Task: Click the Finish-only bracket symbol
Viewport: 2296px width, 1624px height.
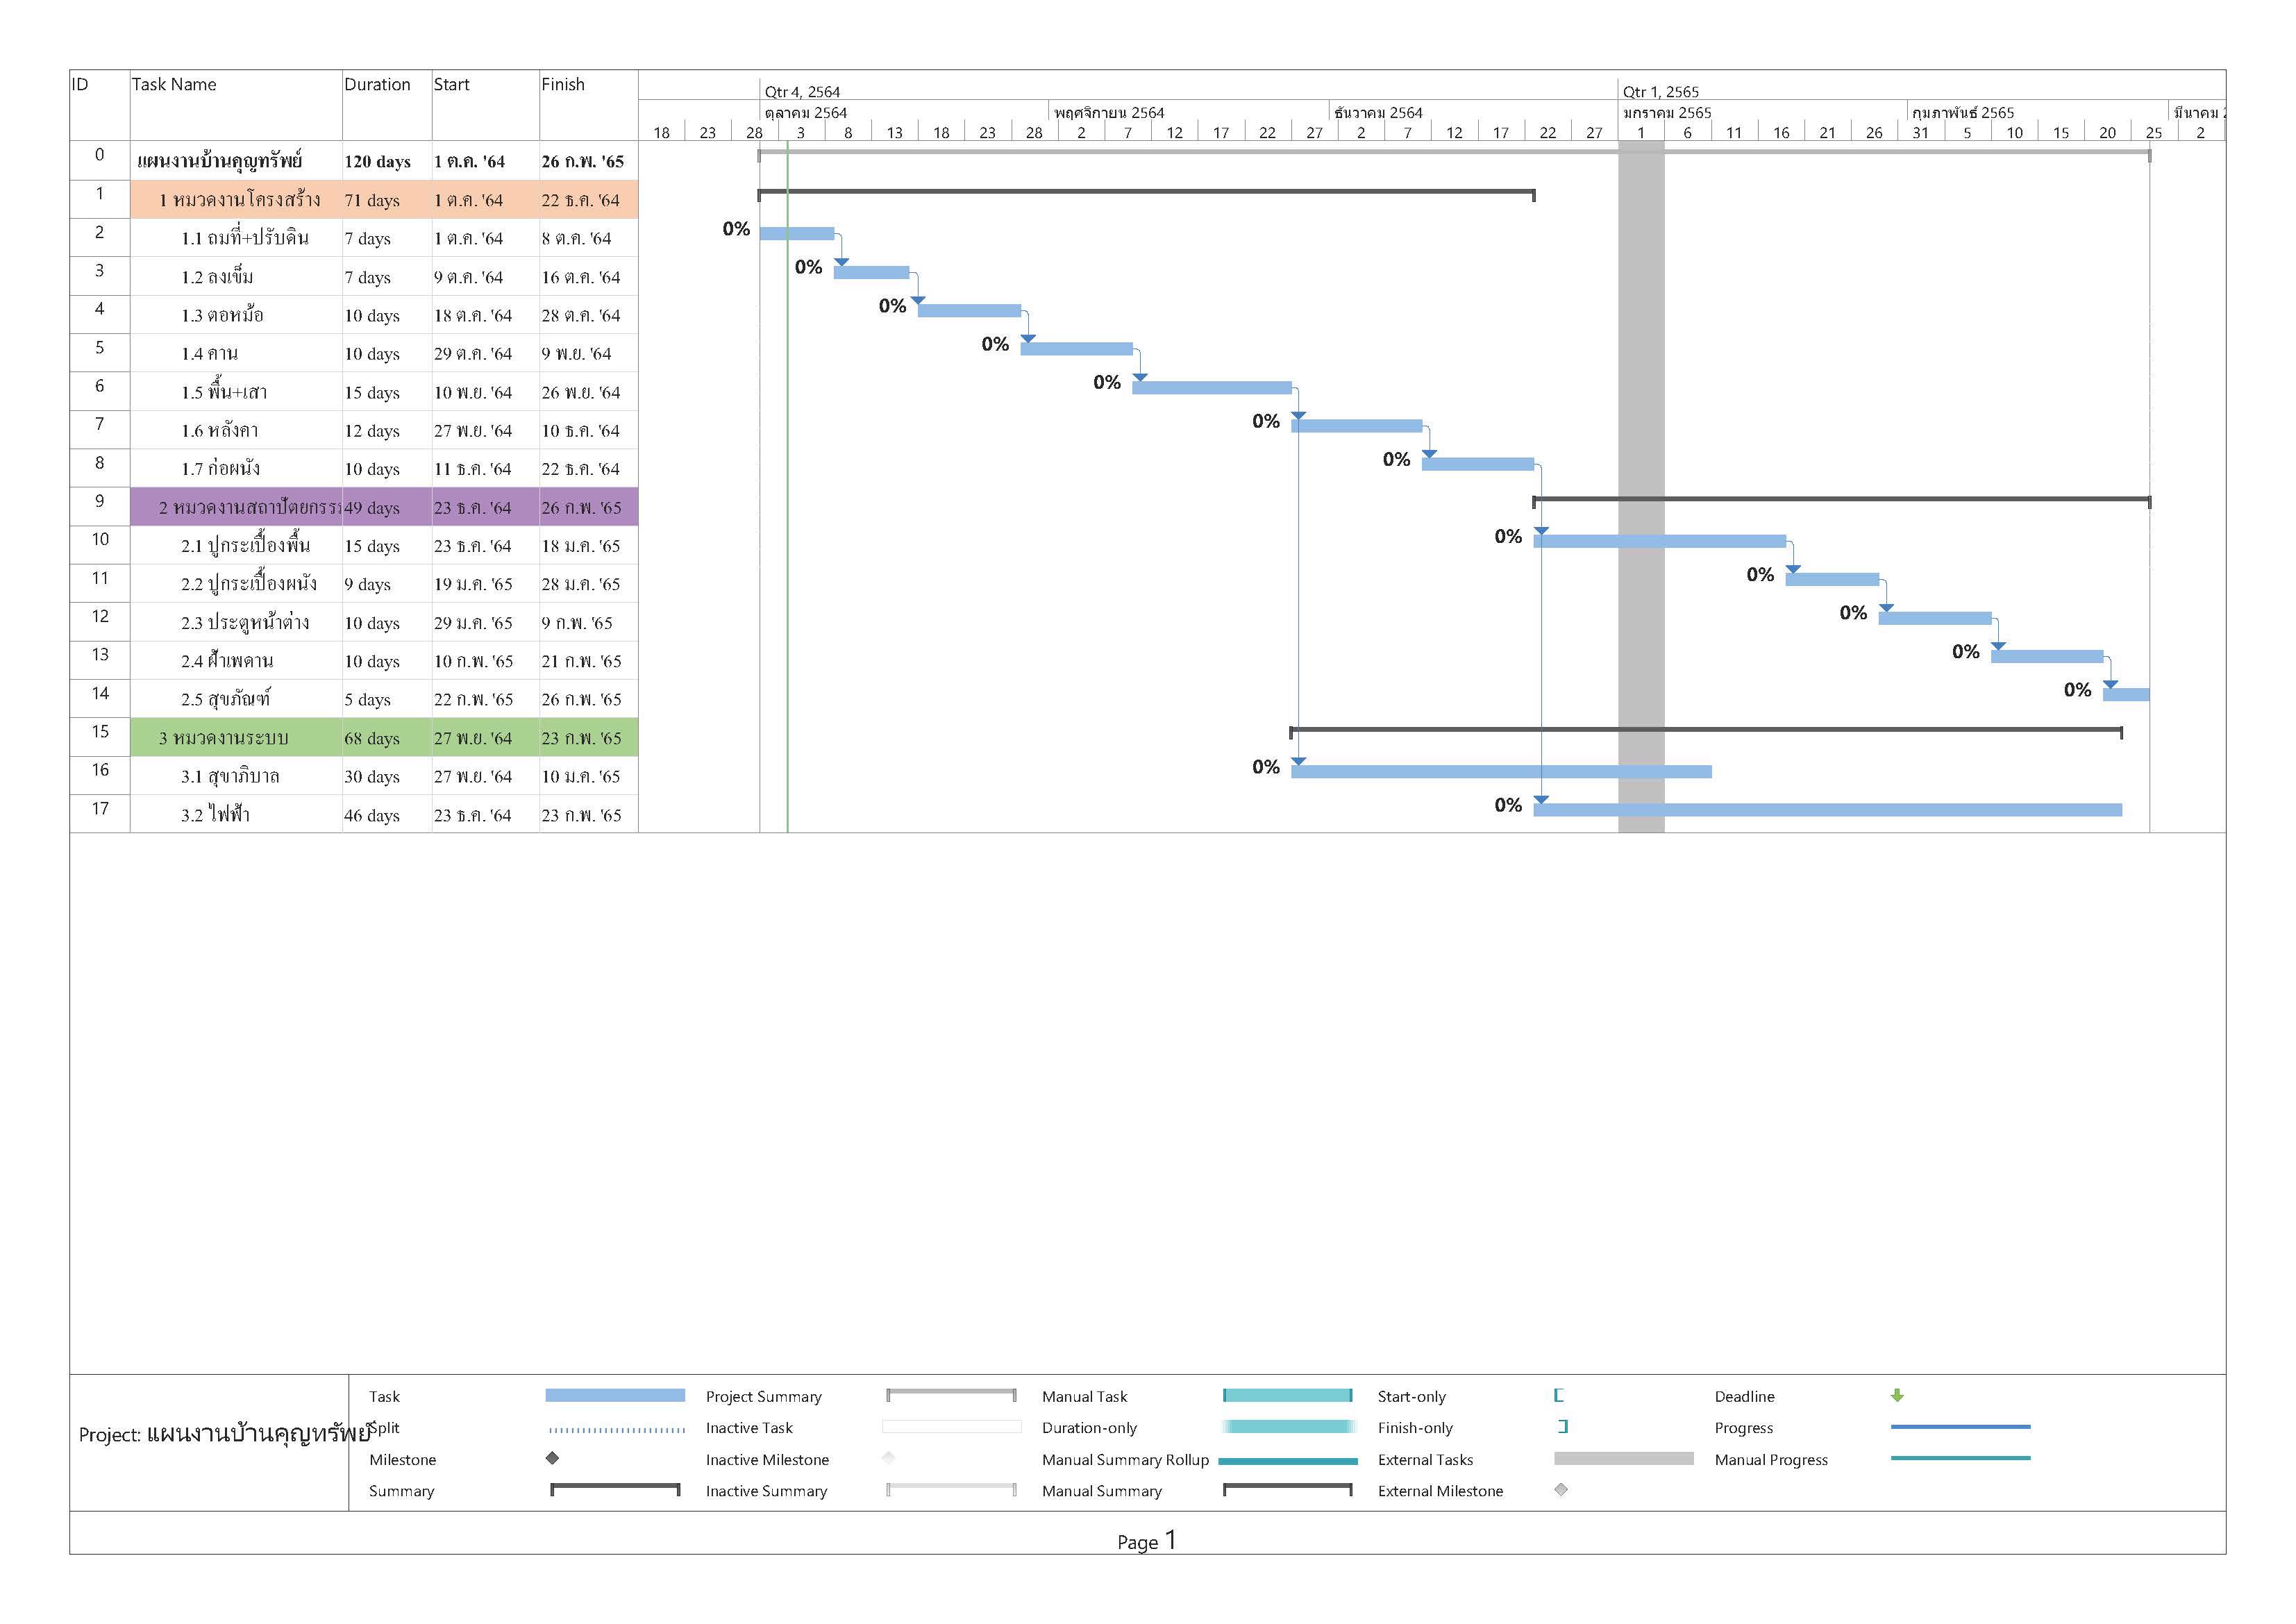Action: 1563,1427
